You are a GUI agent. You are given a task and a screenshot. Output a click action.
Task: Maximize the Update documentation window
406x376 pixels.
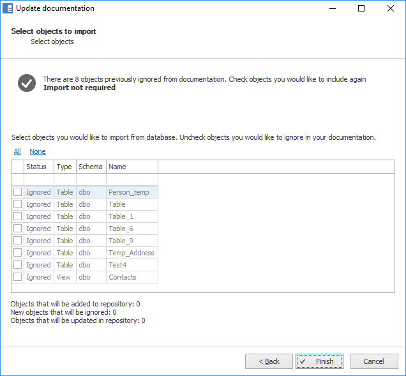[x=361, y=9]
